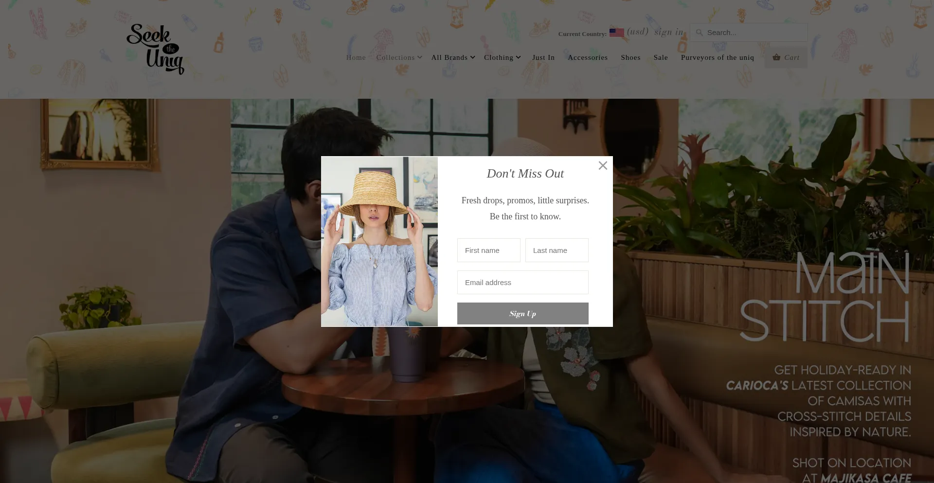Focus the Last name field
934x483 pixels.
click(557, 250)
